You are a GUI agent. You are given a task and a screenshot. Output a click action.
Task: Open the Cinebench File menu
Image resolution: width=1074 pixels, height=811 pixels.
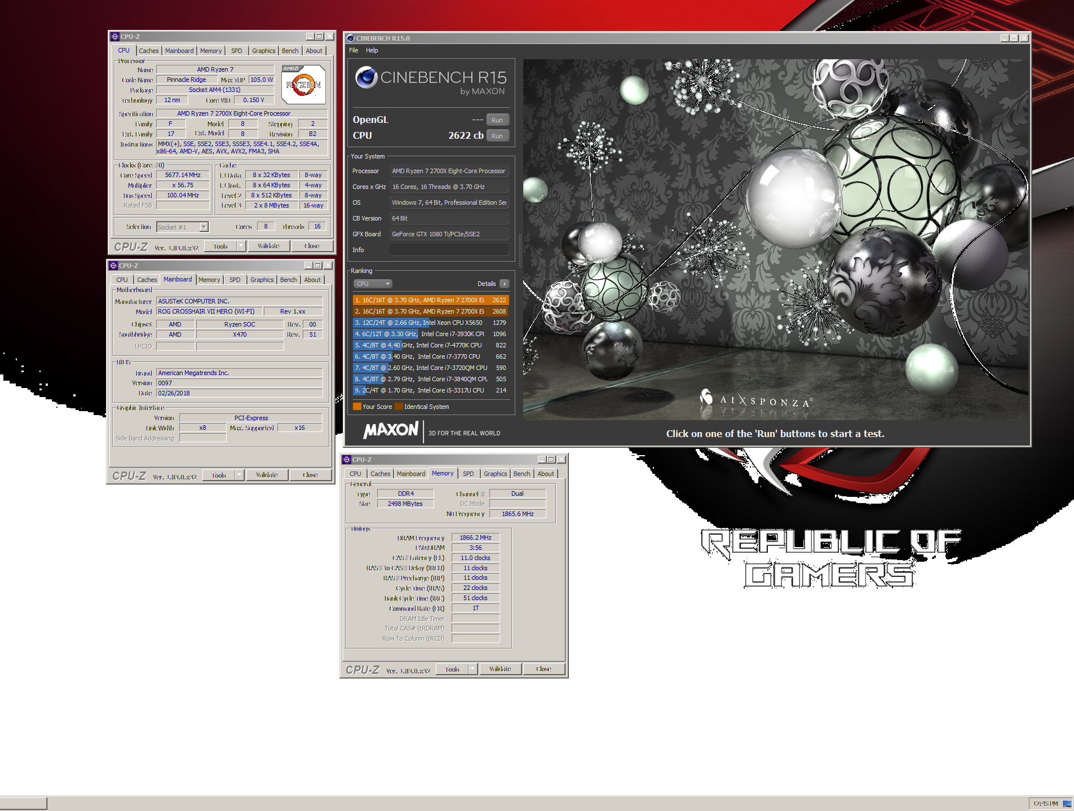click(x=353, y=50)
